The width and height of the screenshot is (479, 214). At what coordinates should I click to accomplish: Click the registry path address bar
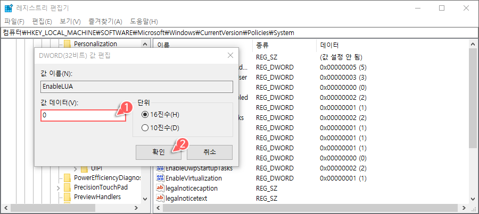239,32
